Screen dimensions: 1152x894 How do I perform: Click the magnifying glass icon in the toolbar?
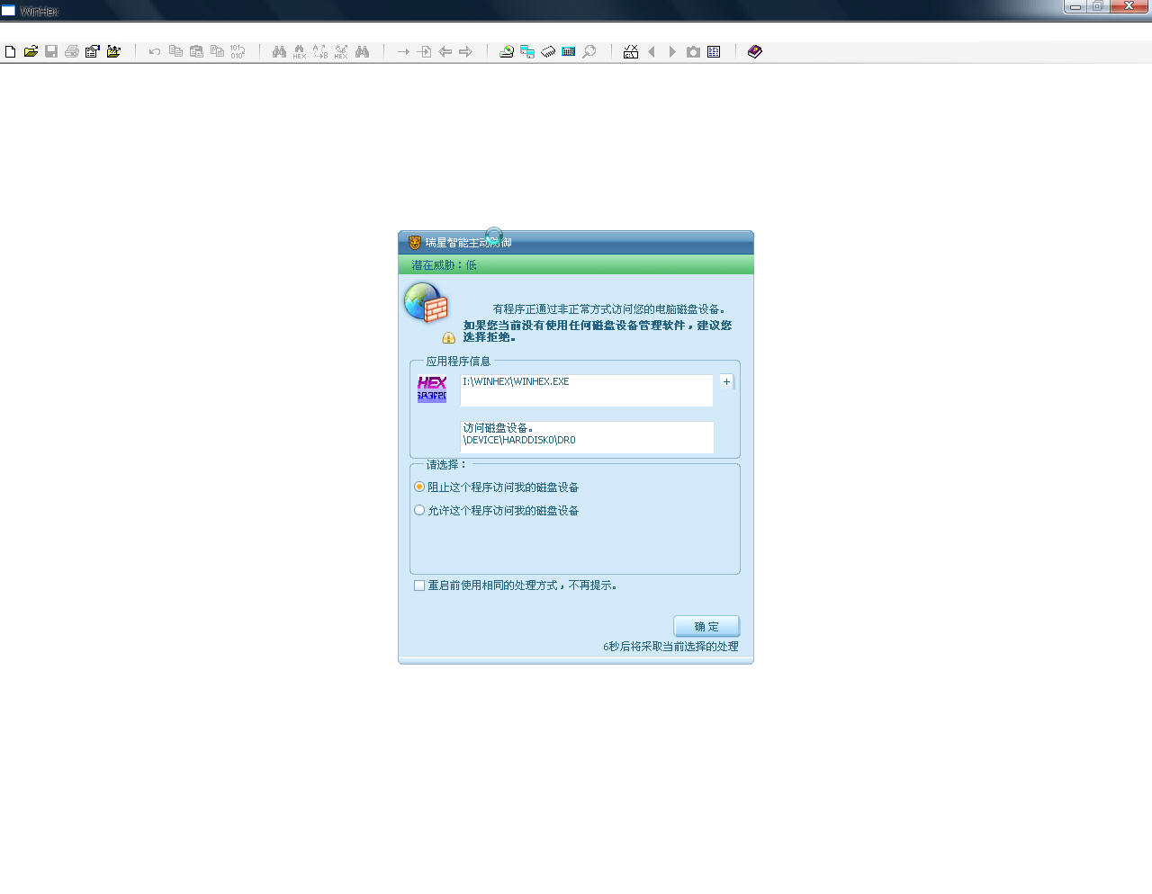click(589, 51)
